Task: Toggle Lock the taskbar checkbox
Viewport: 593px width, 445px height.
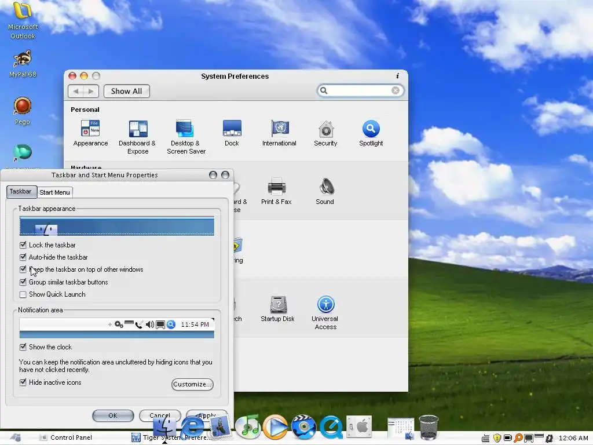Action: coord(23,245)
